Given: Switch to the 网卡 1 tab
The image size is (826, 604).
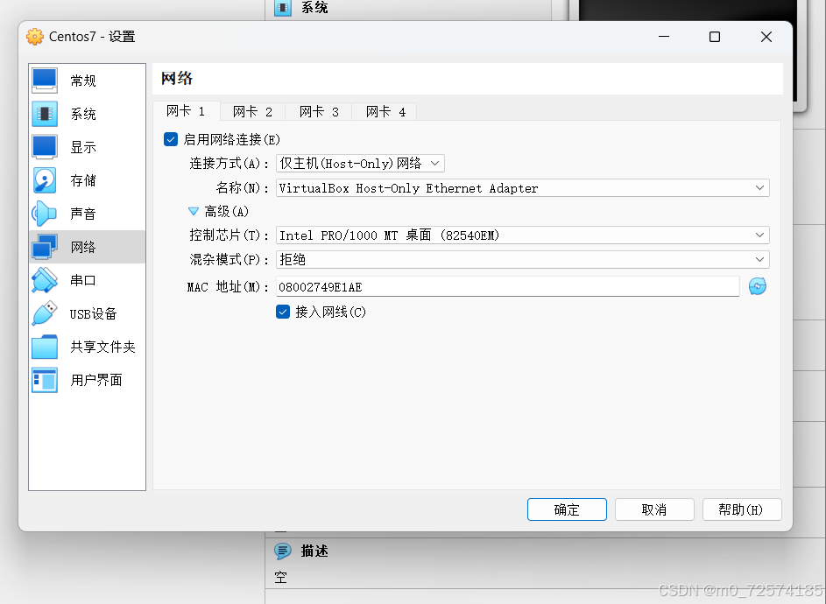Looking at the screenshot, I should pos(186,111).
